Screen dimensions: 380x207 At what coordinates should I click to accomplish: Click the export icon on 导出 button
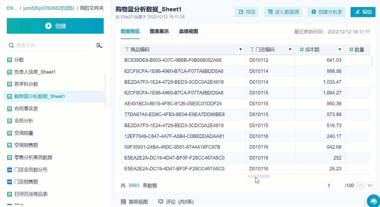pyautogui.click(x=241, y=12)
